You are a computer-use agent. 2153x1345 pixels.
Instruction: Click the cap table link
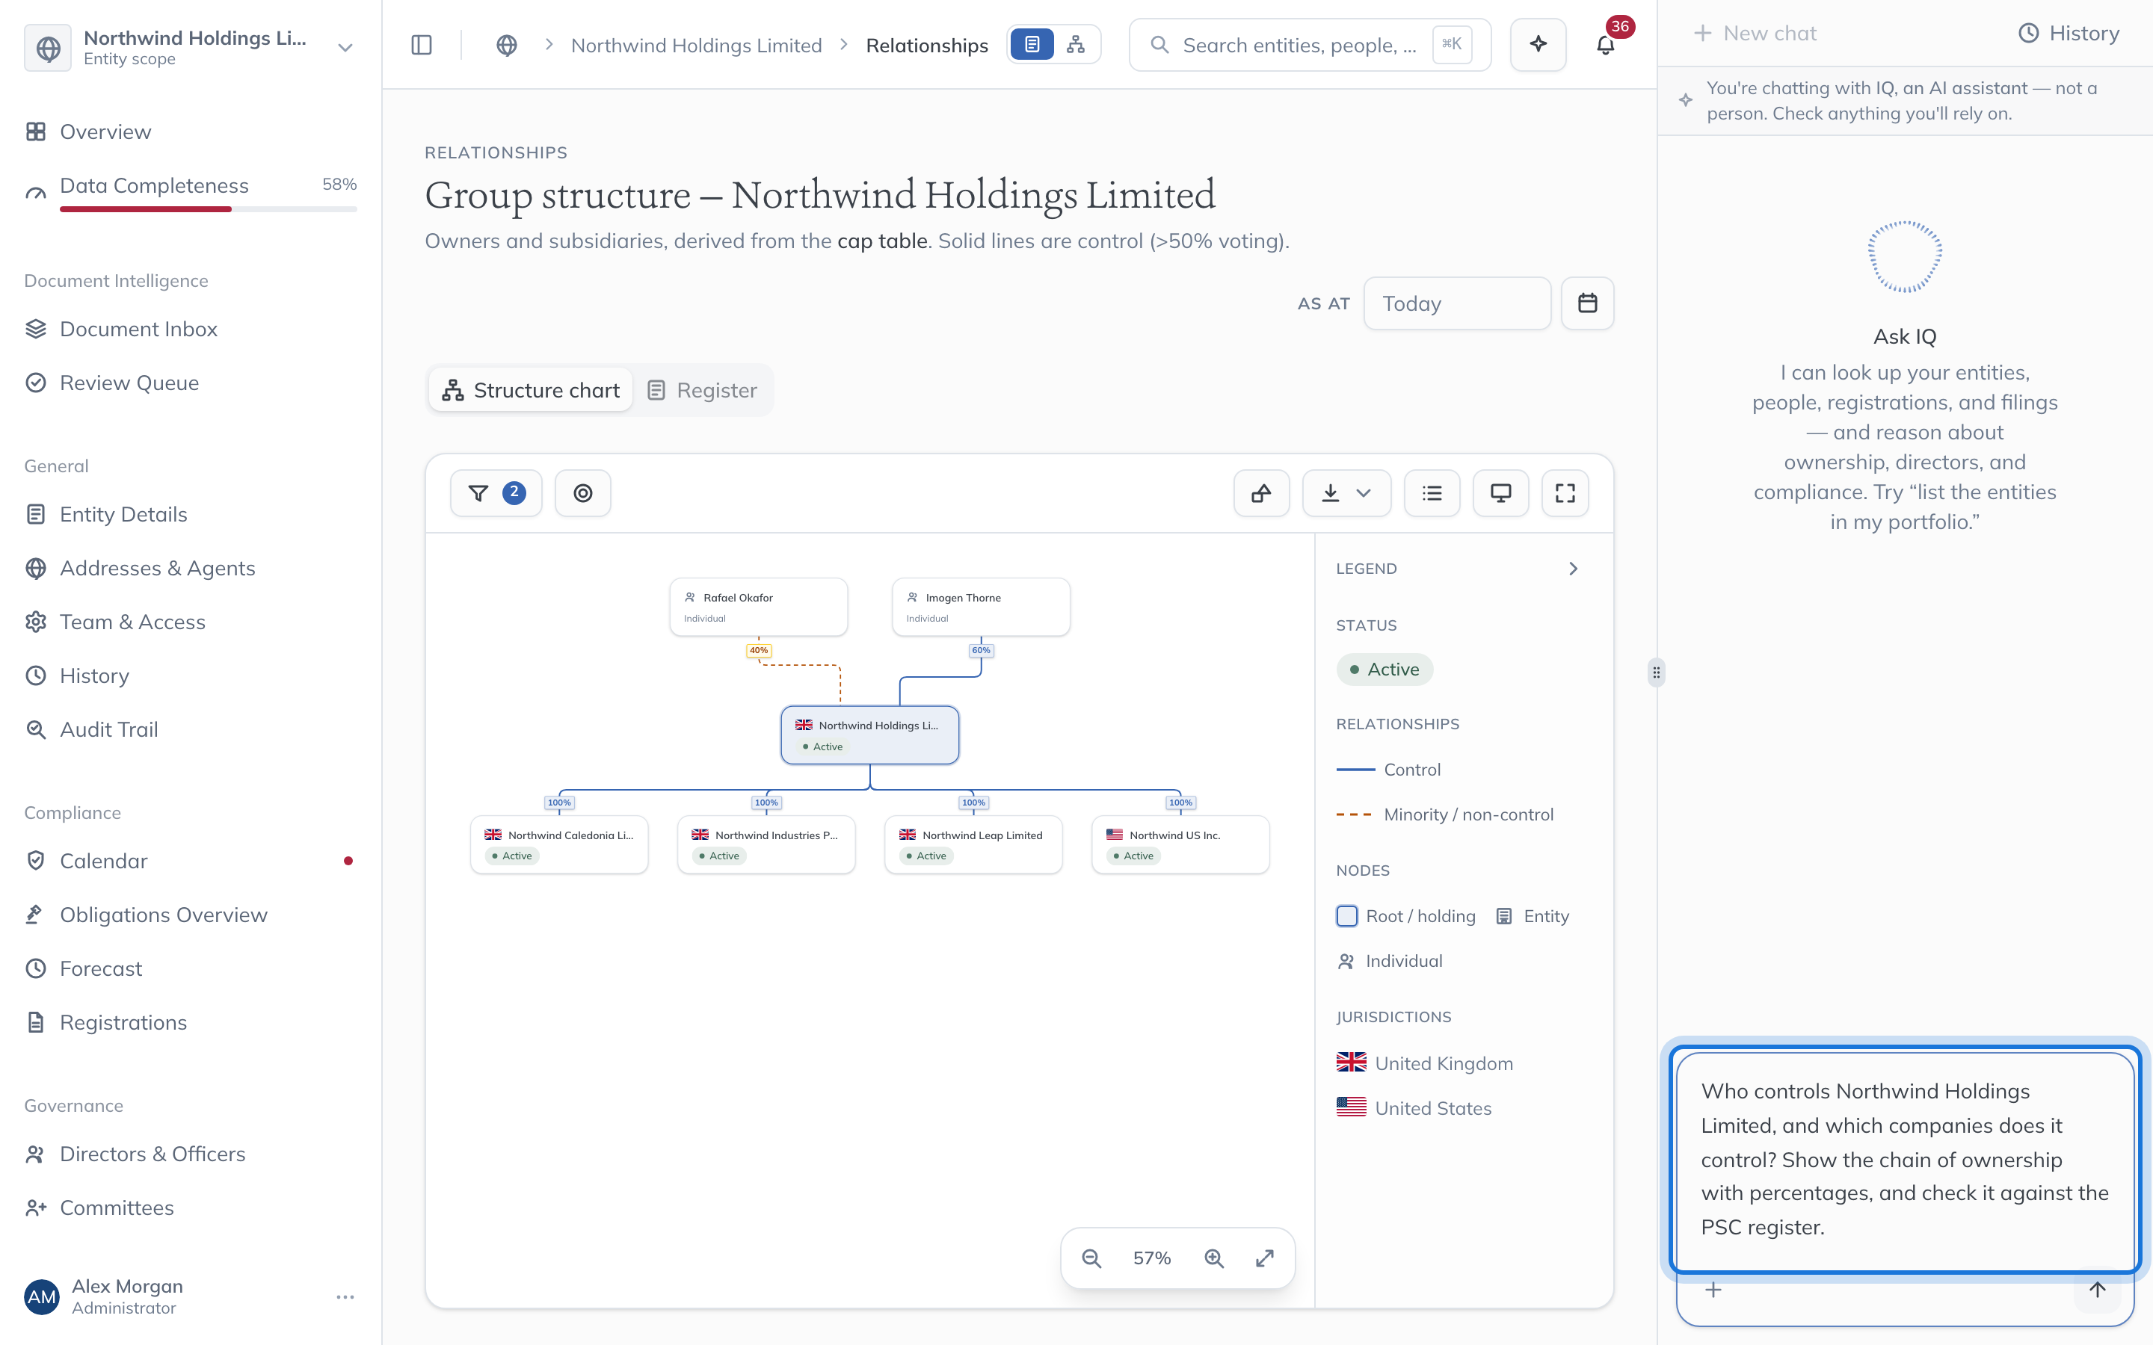tap(881, 241)
